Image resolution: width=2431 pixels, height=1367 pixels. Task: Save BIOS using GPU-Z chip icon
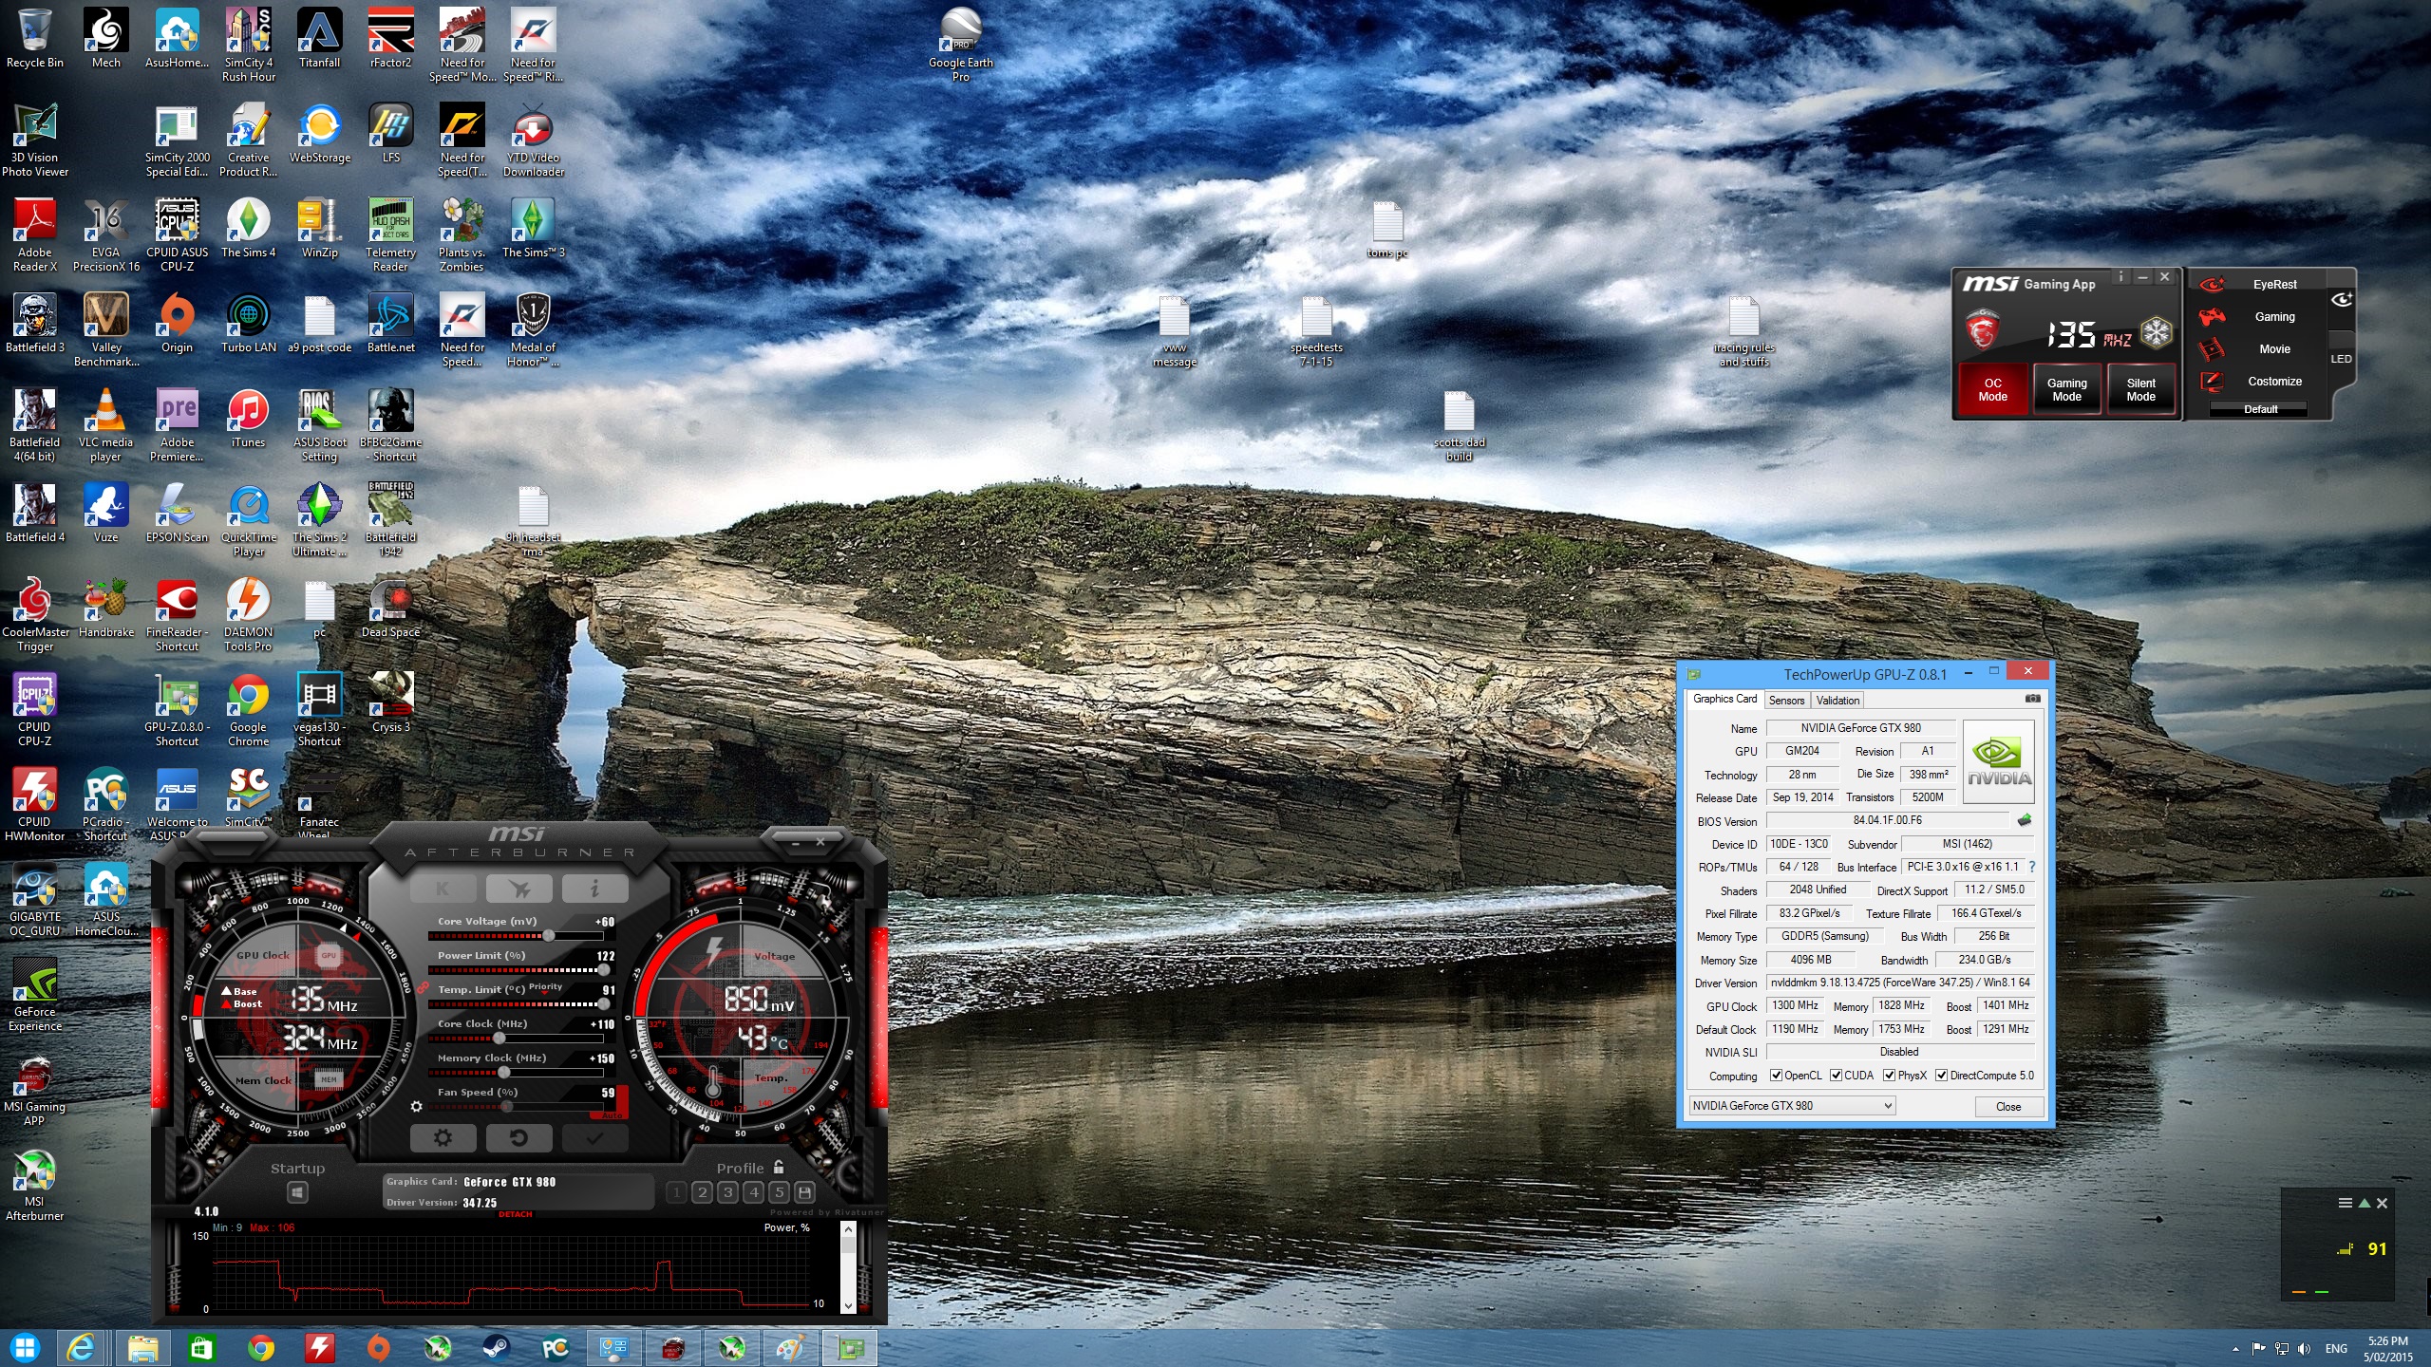pyautogui.click(x=2025, y=820)
